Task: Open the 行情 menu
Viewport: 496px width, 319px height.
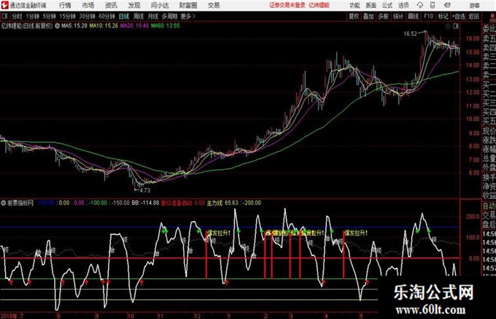Action: coord(65,5)
